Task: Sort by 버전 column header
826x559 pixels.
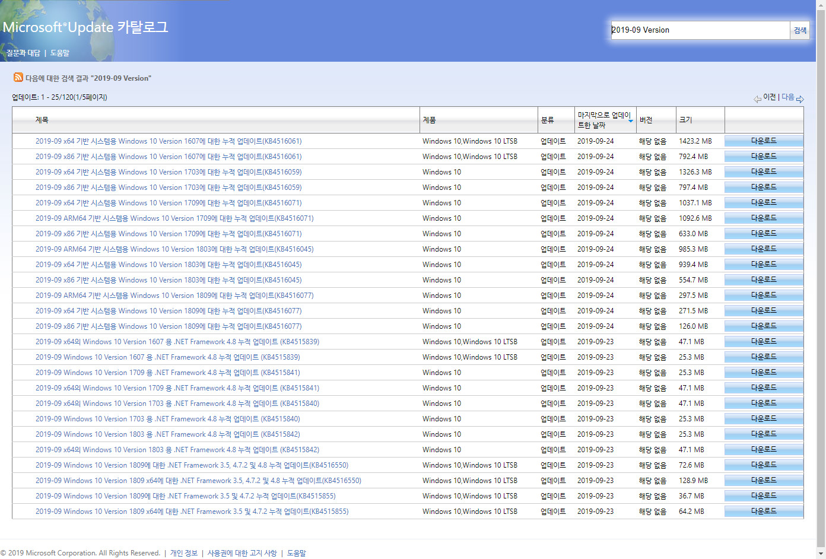Action: (x=646, y=120)
